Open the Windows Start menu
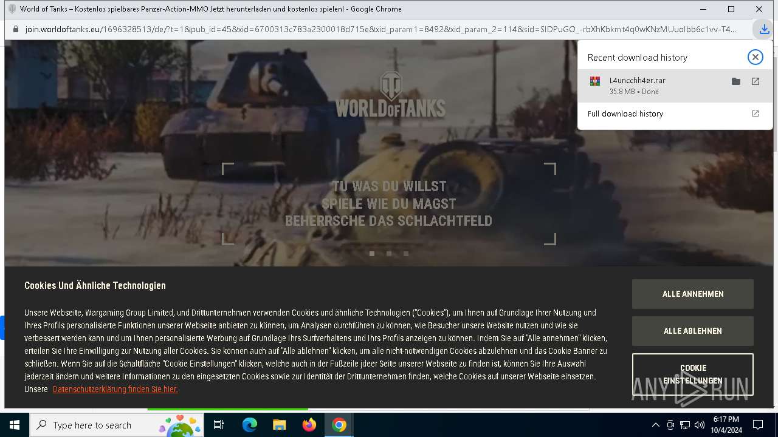 (x=15, y=425)
